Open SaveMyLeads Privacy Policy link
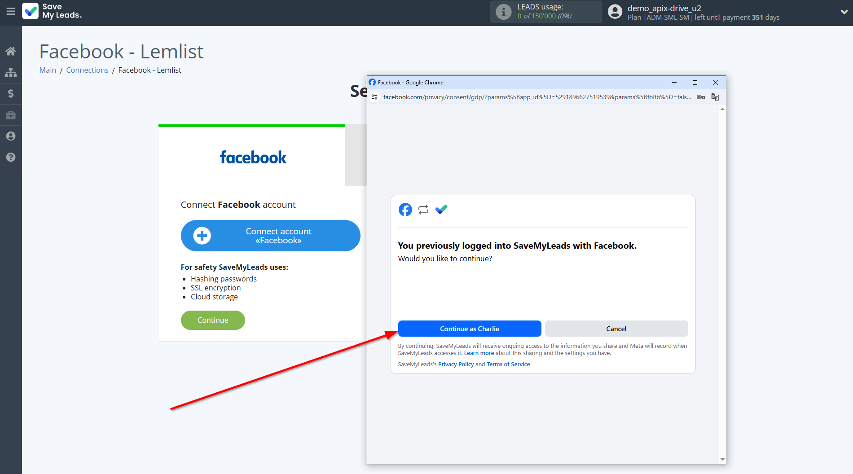This screenshot has width=853, height=474. [456, 364]
